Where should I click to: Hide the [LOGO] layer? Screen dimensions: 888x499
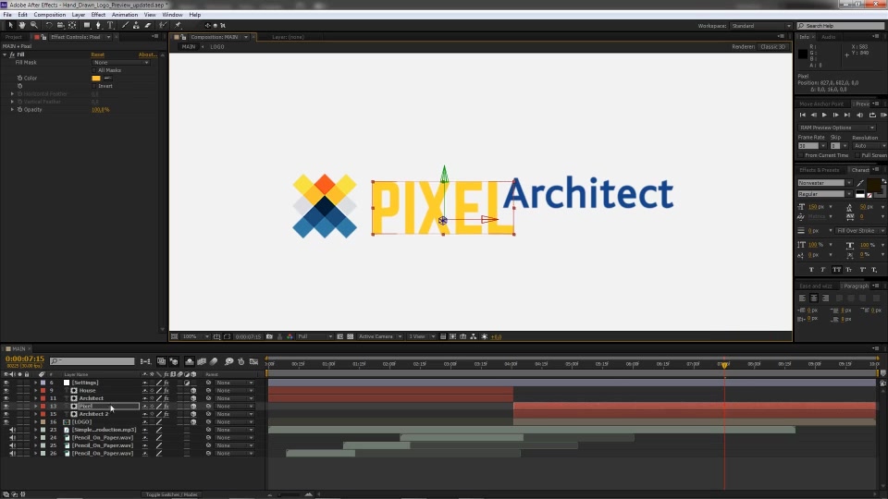click(x=6, y=422)
